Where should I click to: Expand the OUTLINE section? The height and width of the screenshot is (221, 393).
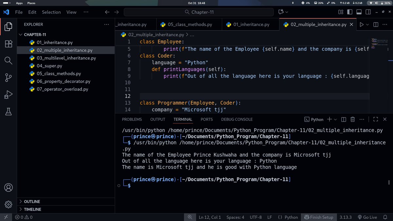pyautogui.click(x=65, y=202)
